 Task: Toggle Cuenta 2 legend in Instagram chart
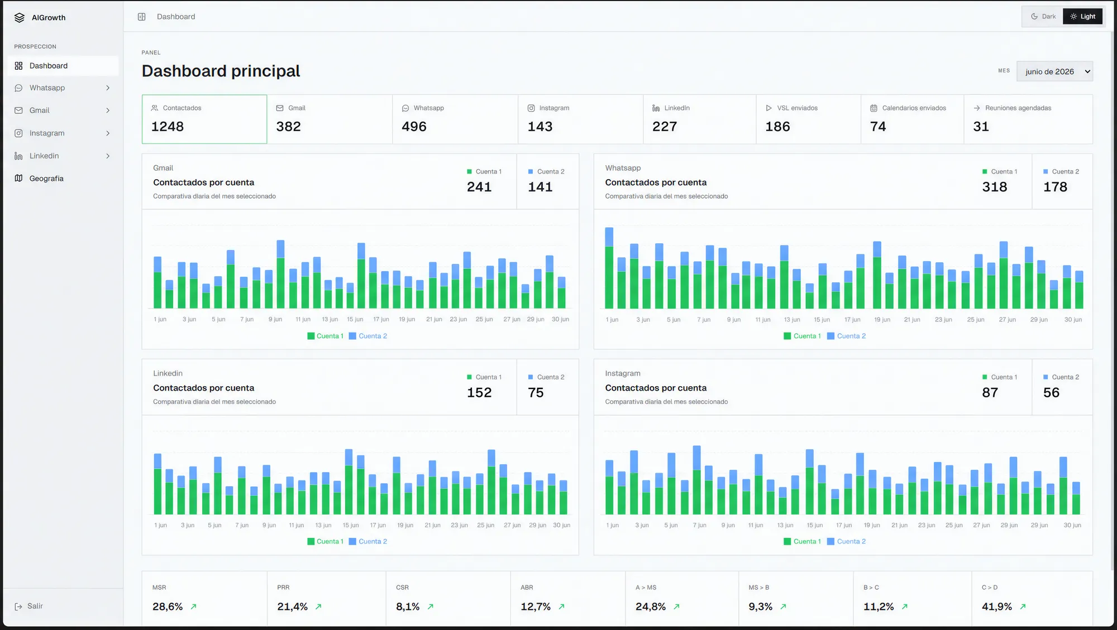click(847, 541)
